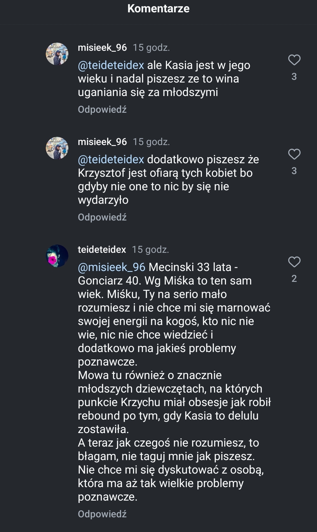Tap like count 2 on teideteidex's comment
317x532 pixels.
[x=294, y=279]
